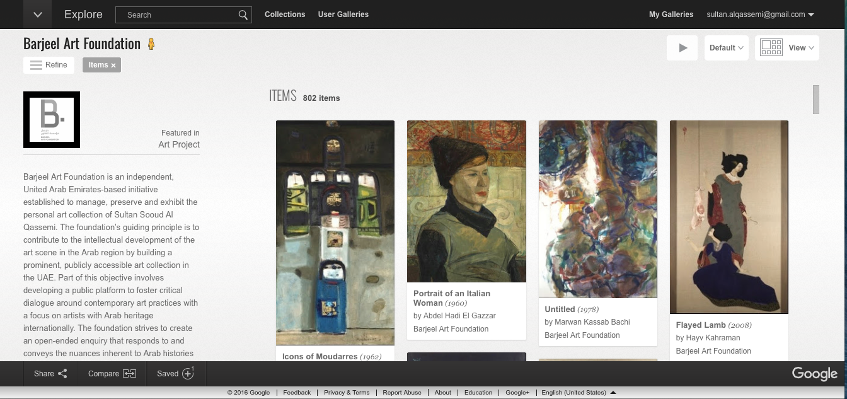Open the English (United States) language selector
847x399 pixels.
tap(579, 393)
